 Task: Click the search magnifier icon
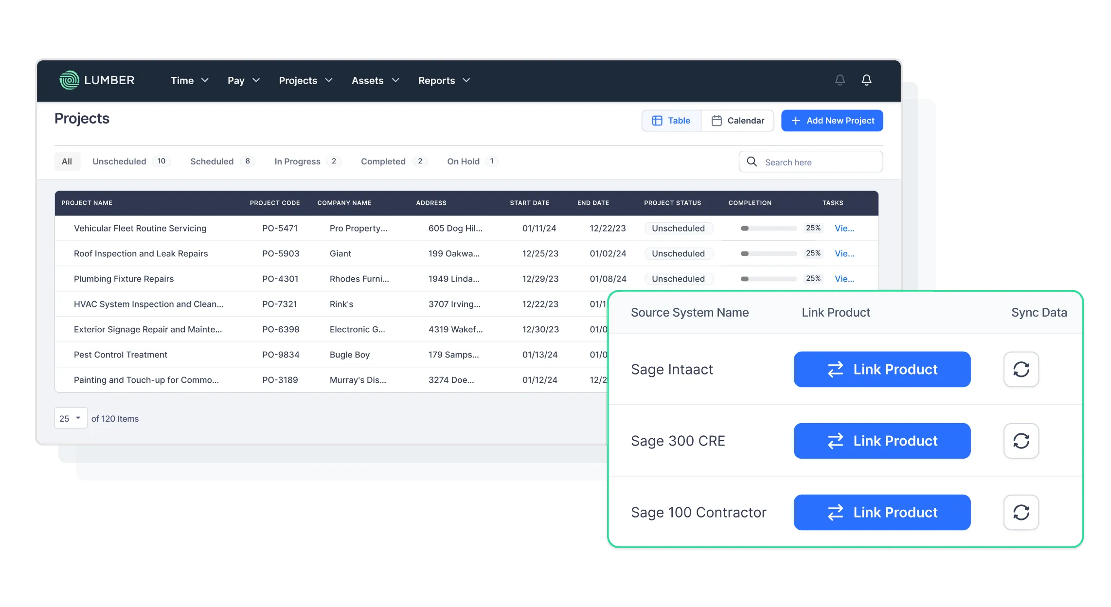[752, 161]
